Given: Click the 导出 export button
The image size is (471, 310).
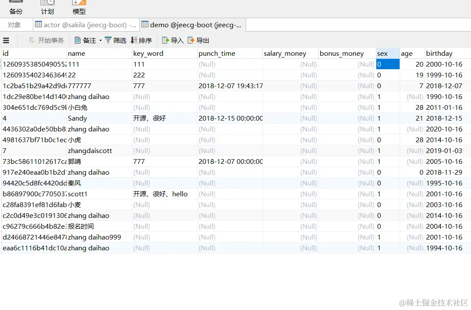Looking at the screenshot, I should tap(198, 40).
